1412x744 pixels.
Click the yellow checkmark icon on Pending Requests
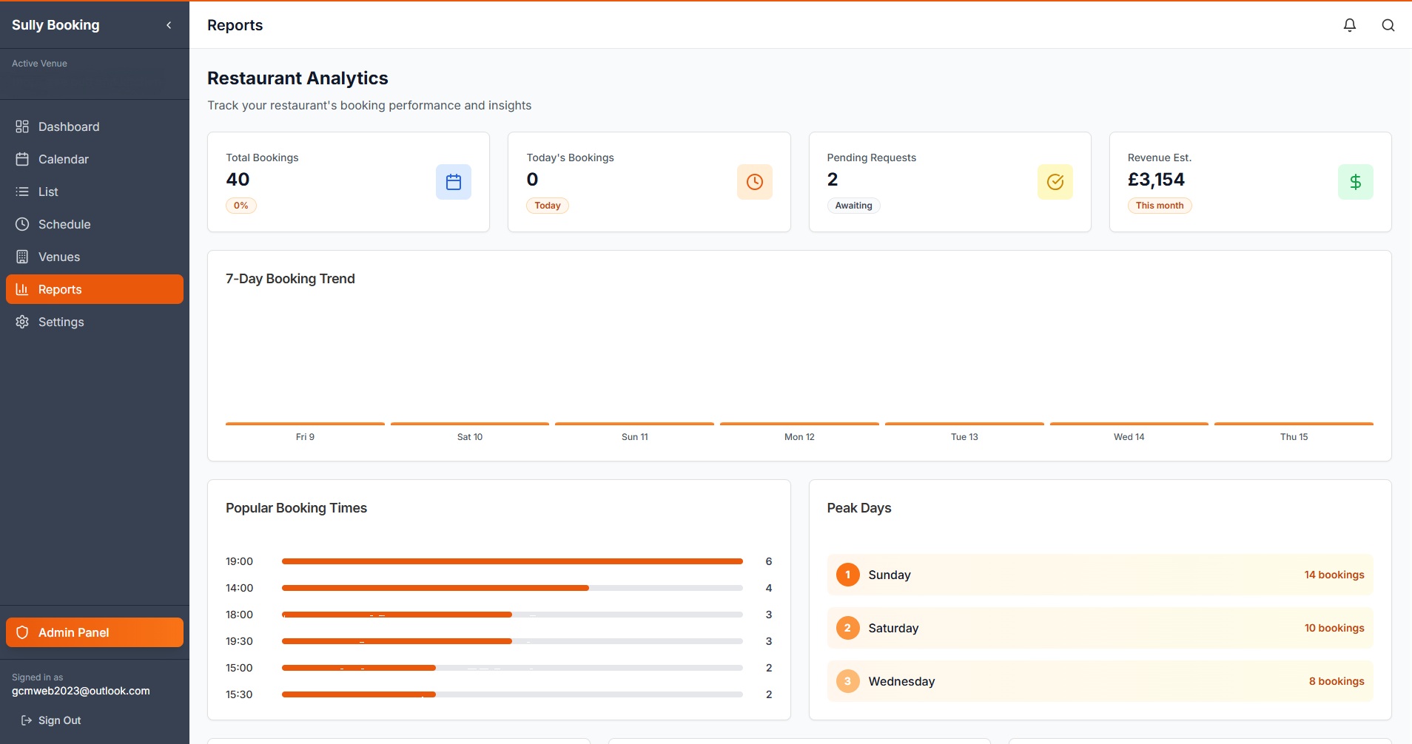(x=1055, y=181)
